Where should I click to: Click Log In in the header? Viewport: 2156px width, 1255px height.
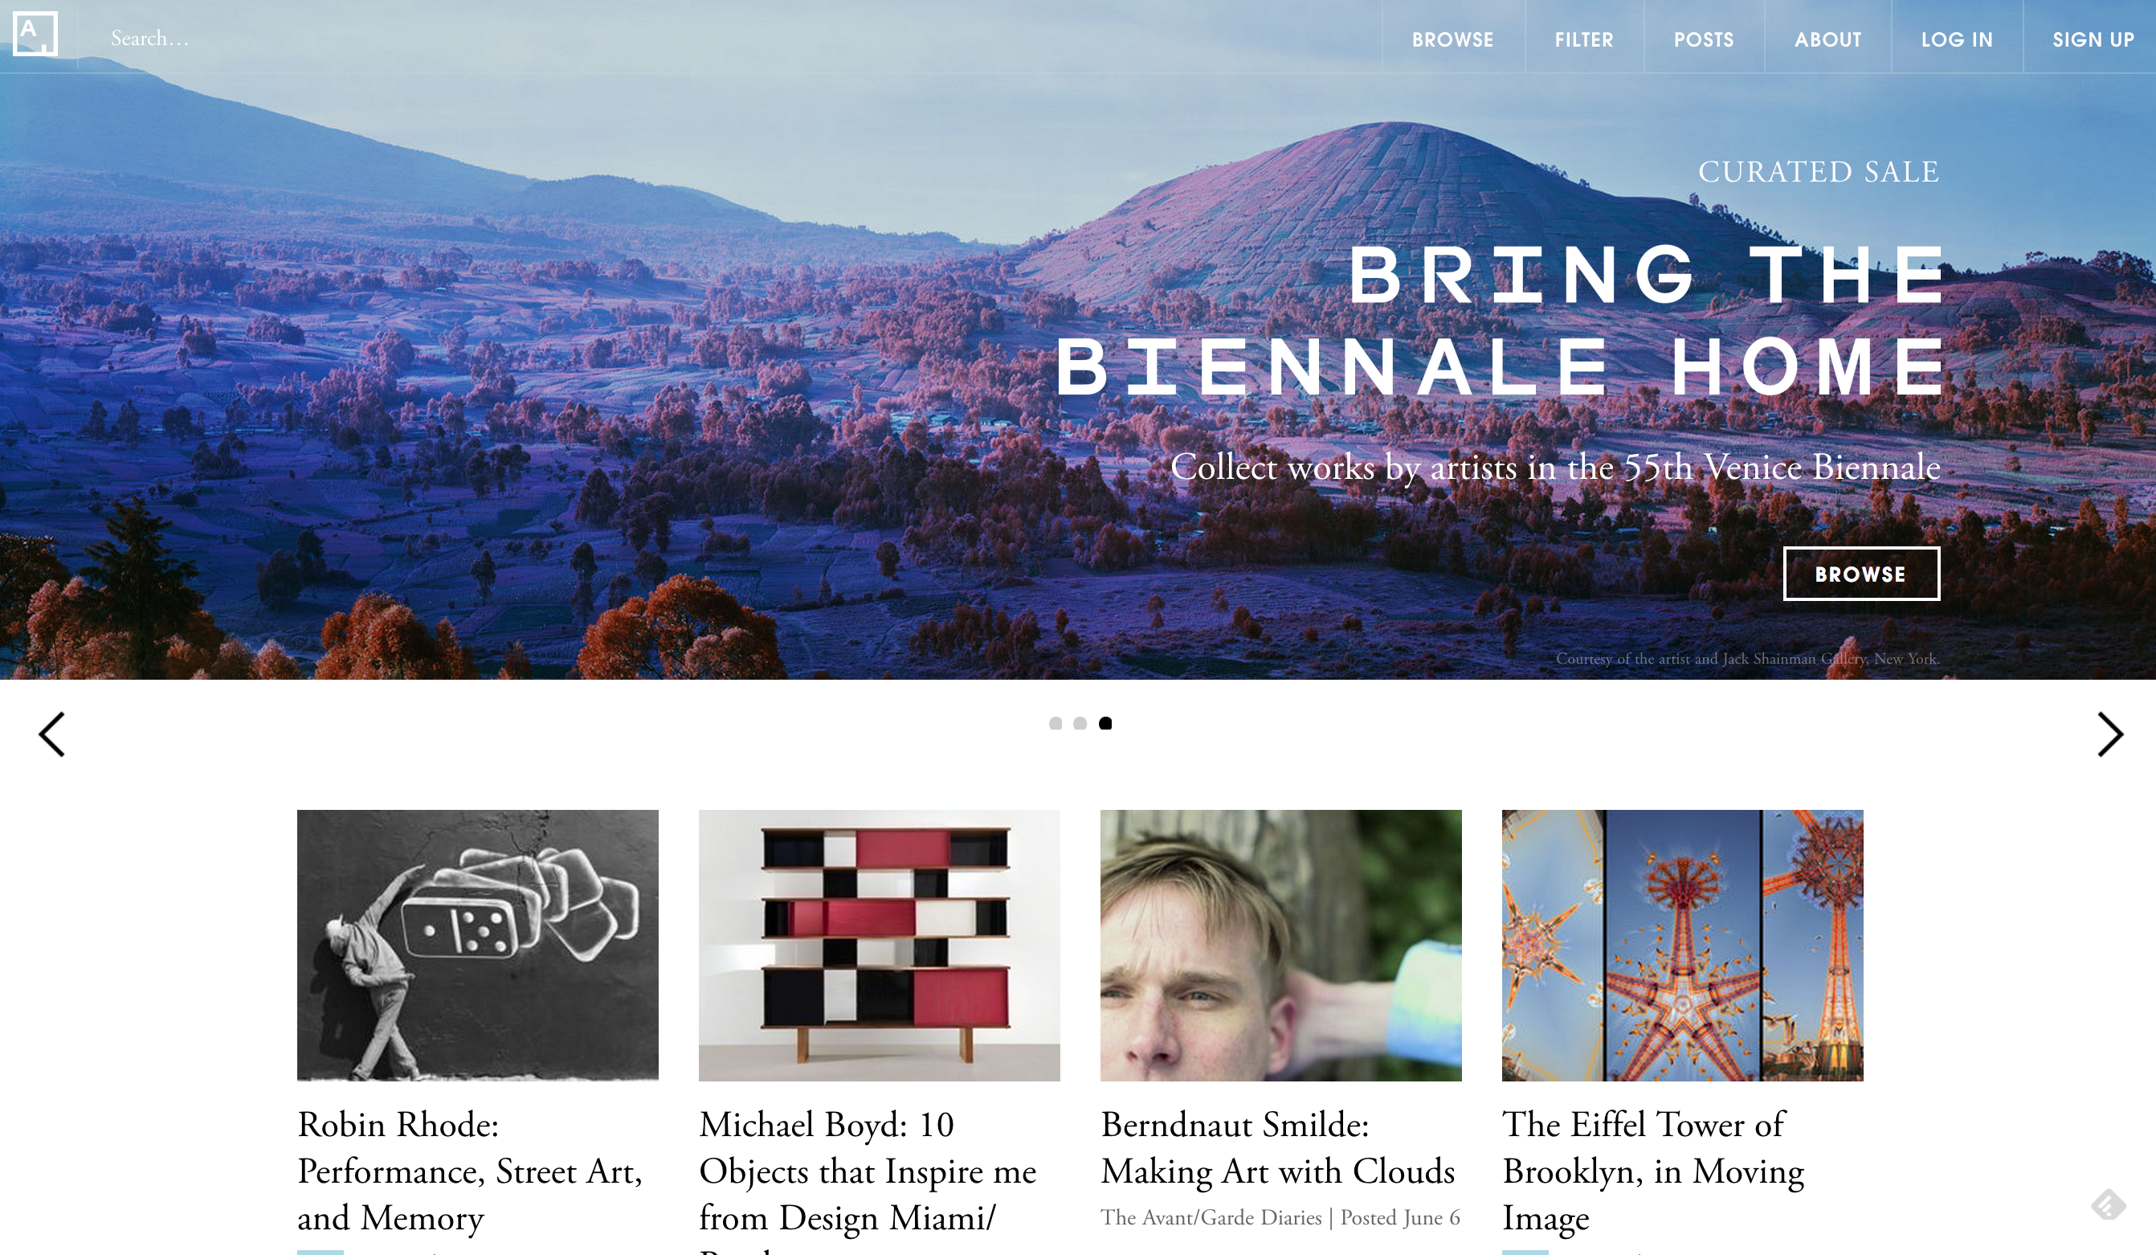[x=1957, y=39]
